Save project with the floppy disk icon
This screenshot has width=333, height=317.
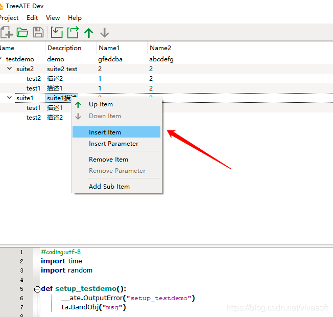[38, 32]
